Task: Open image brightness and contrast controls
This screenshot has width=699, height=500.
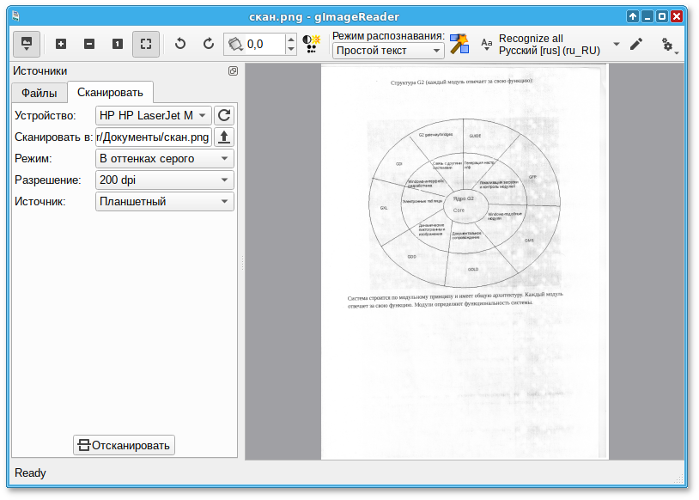Action: 312,44
